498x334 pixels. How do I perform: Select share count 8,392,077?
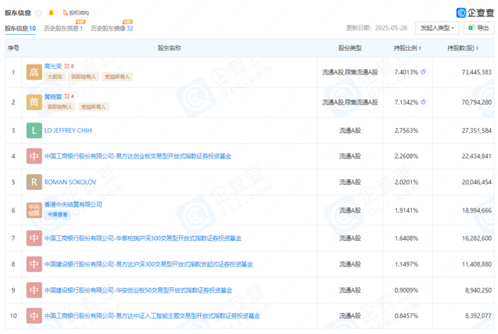point(478,316)
